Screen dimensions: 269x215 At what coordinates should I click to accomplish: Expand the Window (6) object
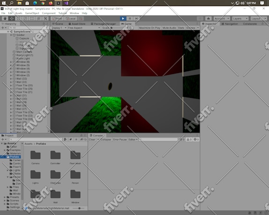point(11,62)
